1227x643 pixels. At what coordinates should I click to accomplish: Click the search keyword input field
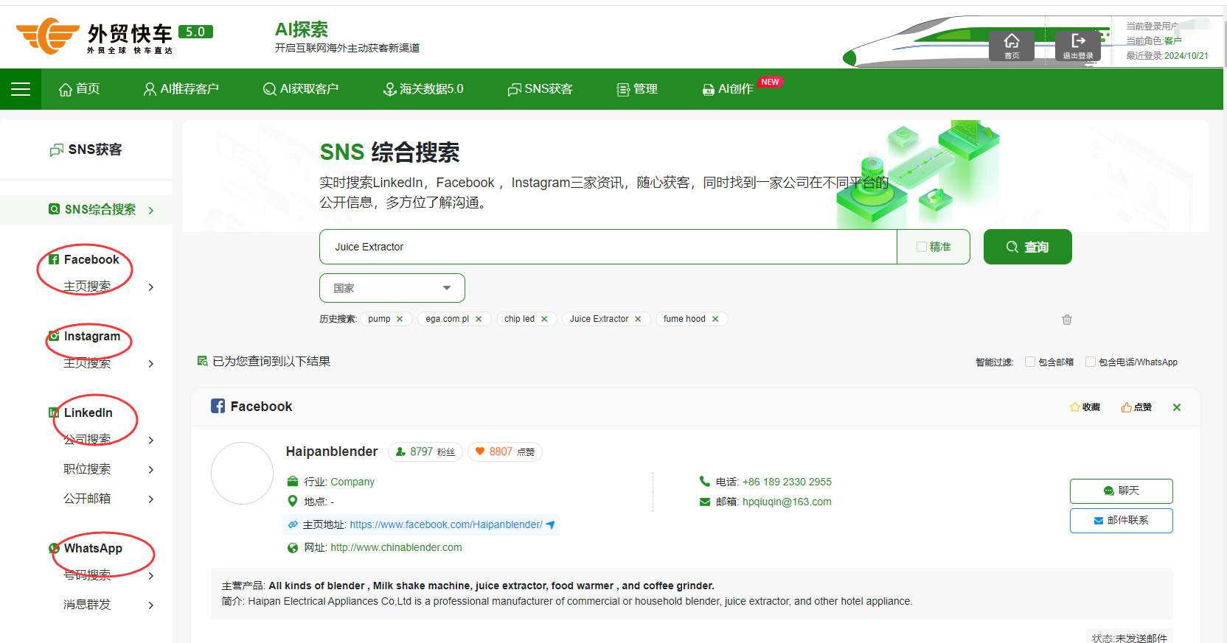click(x=608, y=247)
